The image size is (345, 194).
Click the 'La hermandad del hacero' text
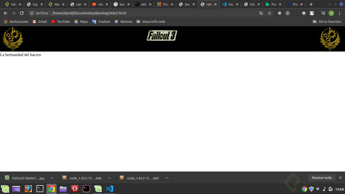click(20, 55)
